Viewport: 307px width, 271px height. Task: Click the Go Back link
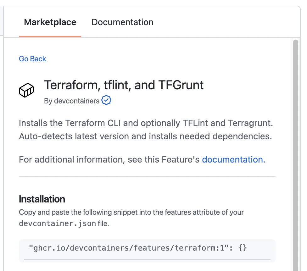coord(32,59)
